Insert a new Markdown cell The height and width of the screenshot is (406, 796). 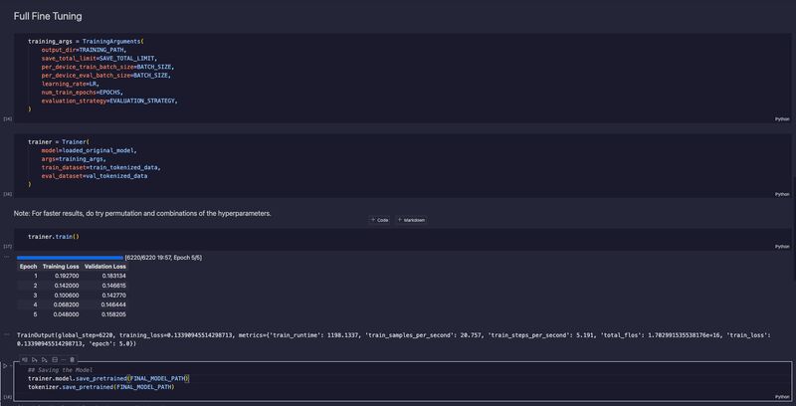pos(411,219)
